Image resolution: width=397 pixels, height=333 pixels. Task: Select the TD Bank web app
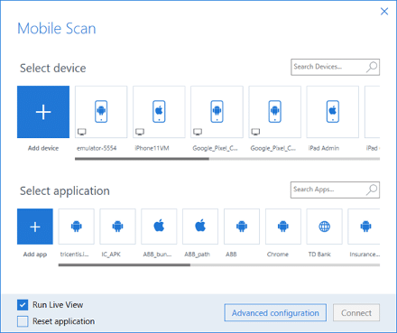(x=325, y=227)
